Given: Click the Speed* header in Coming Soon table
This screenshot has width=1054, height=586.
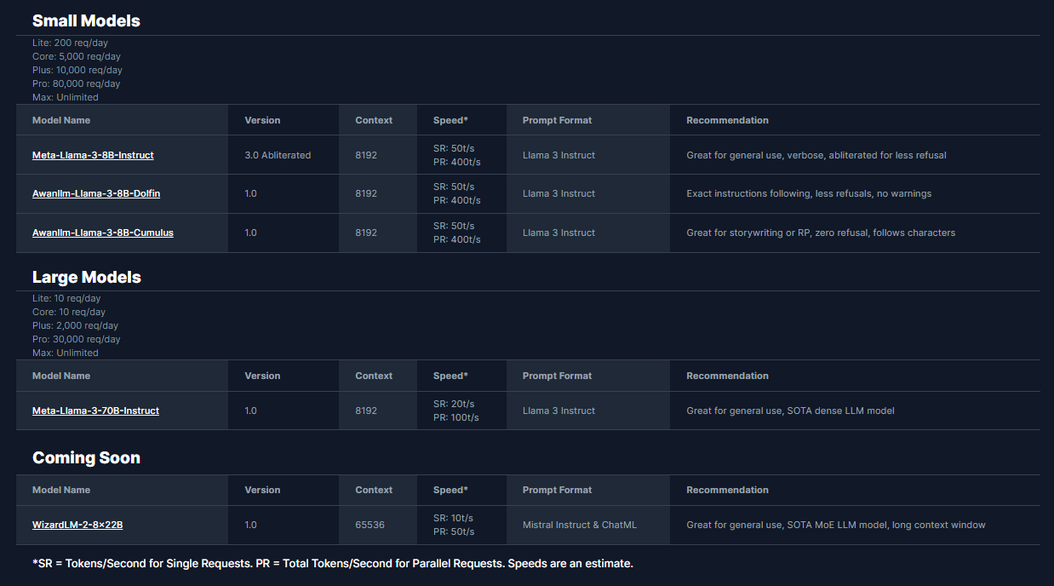Looking at the screenshot, I should click(x=450, y=490).
